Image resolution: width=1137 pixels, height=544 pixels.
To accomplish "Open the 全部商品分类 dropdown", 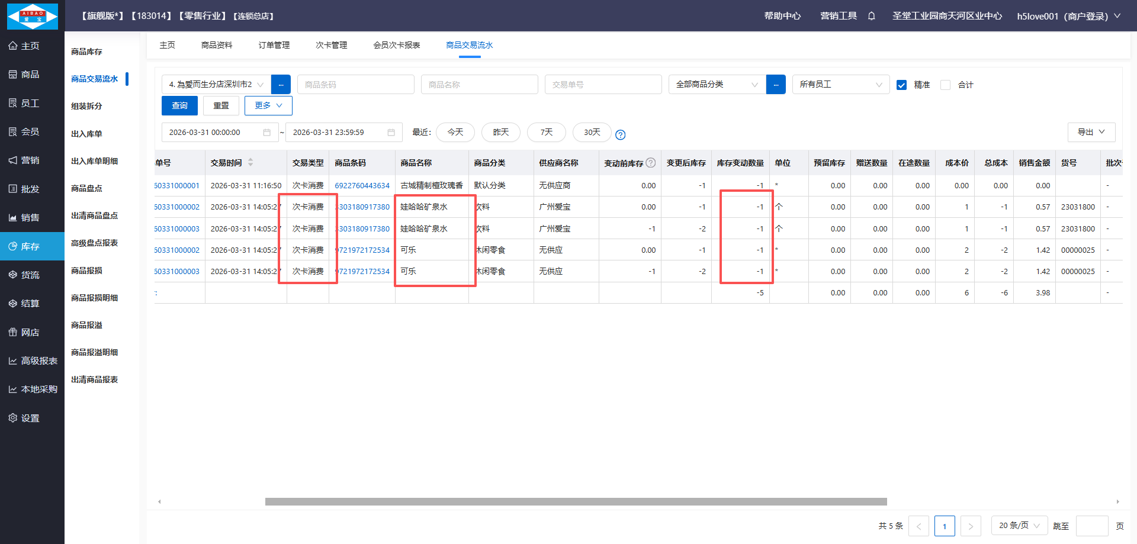I will pos(717,85).
